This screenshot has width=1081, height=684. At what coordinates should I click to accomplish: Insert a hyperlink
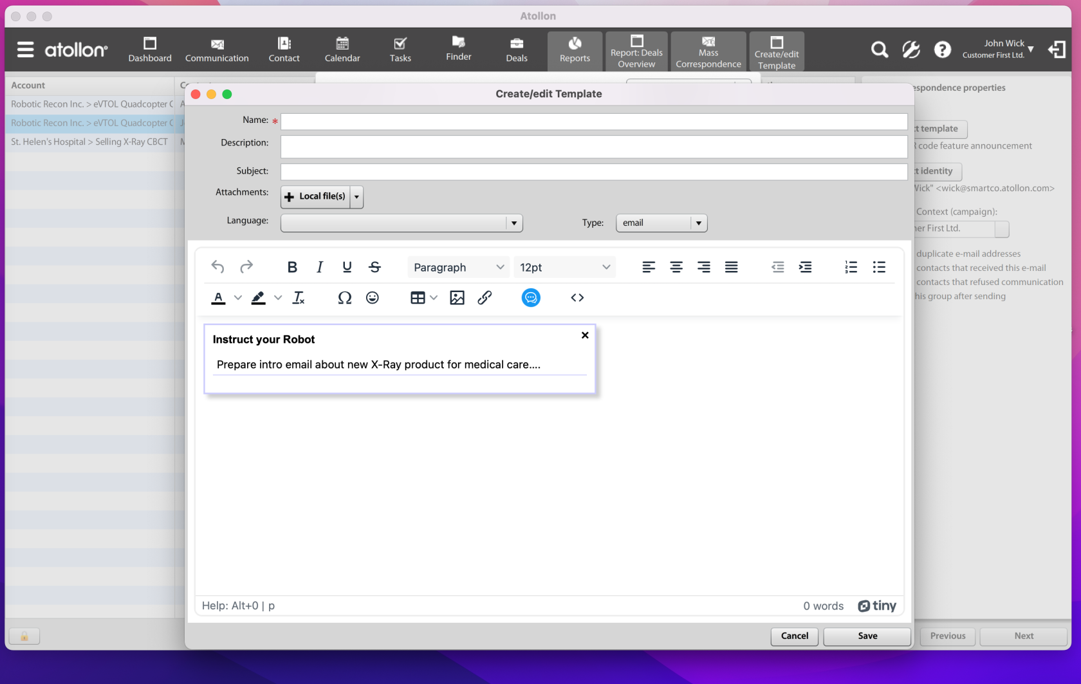(485, 298)
